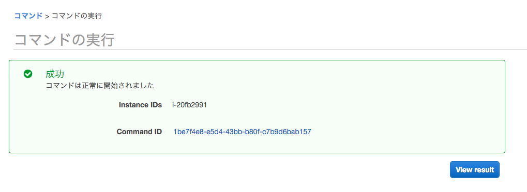Screen dimensions: 527x192
Task: Click the green border of the success box
Action: pyautogui.click(x=257, y=60)
